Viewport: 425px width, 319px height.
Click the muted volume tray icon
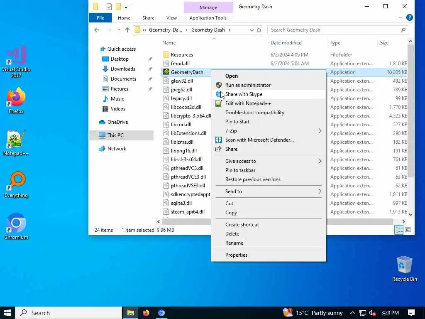pos(372,313)
